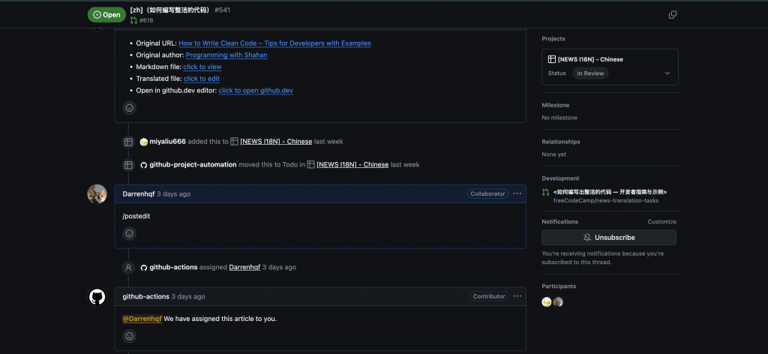Open the github-project-automation profile link

click(x=193, y=164)
